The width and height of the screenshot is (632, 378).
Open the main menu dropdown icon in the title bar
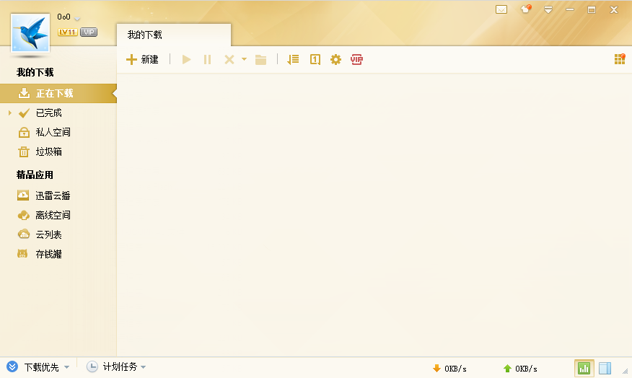548,9
